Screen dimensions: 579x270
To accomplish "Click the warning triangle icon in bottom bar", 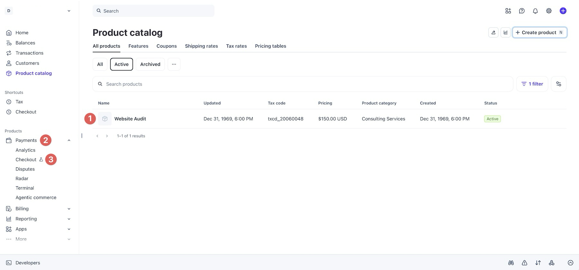I will point(525,263).
